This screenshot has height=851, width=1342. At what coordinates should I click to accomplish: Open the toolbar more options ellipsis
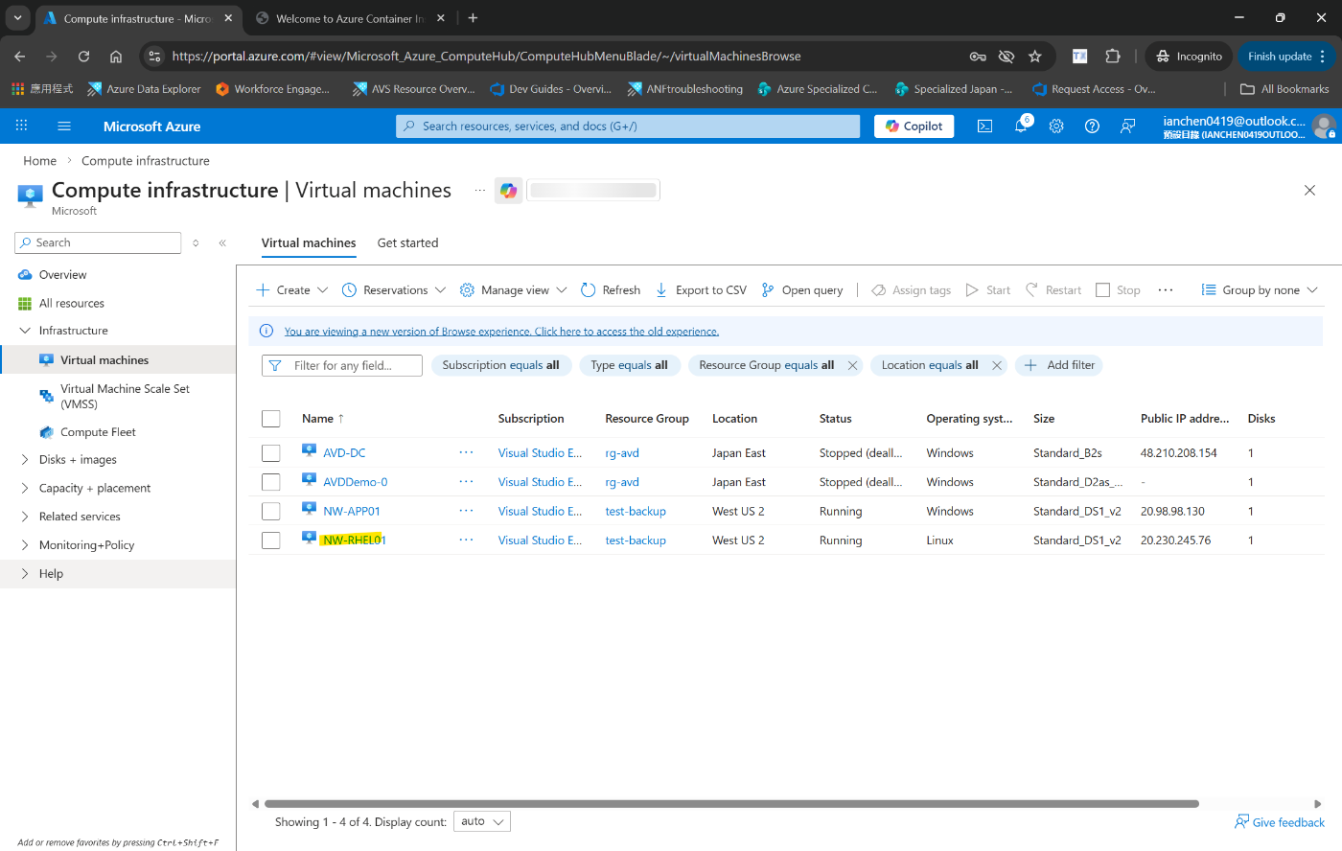tap(1166, 289)
